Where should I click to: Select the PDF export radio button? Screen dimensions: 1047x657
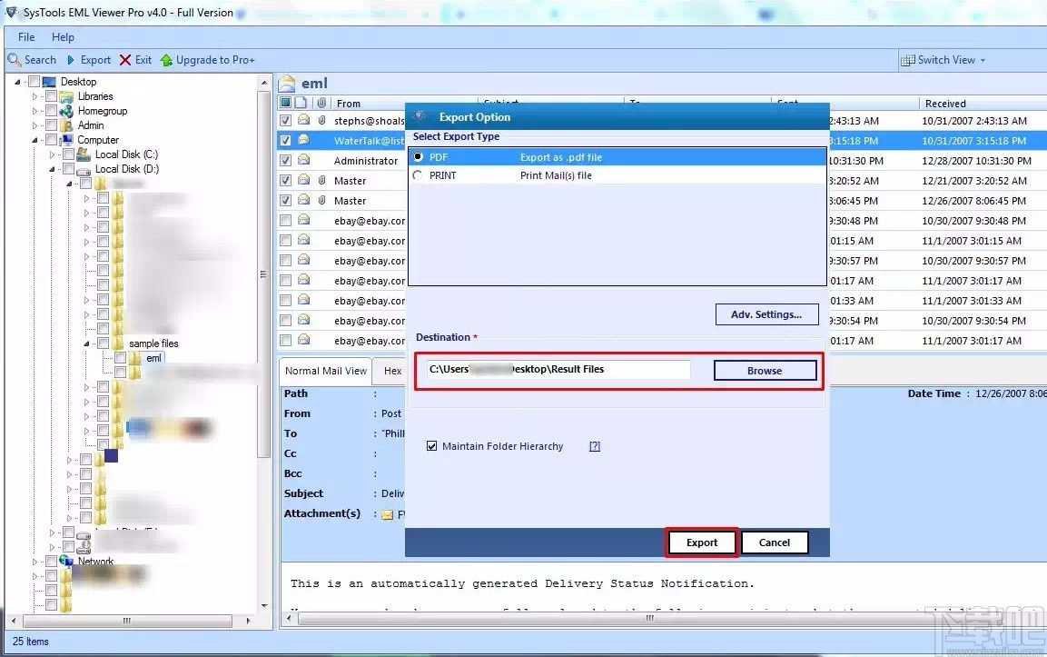418,156
